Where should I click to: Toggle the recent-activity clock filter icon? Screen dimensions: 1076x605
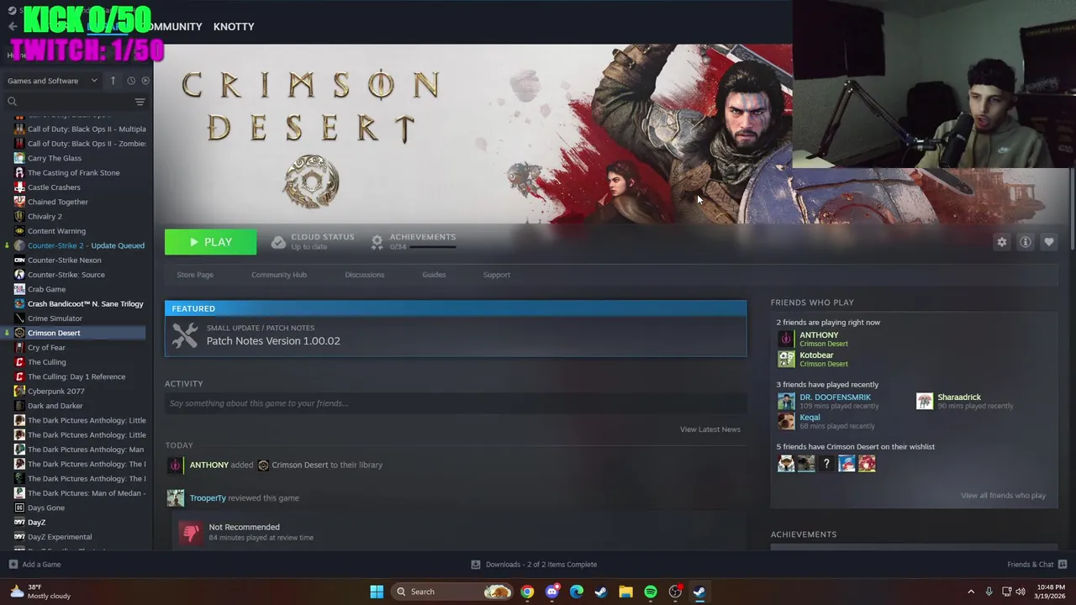coord(131,81)
